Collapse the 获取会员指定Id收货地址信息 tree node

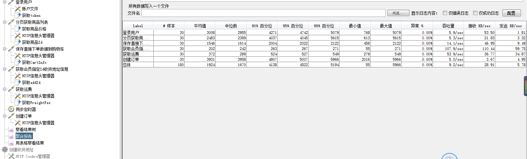coord(5,69)
